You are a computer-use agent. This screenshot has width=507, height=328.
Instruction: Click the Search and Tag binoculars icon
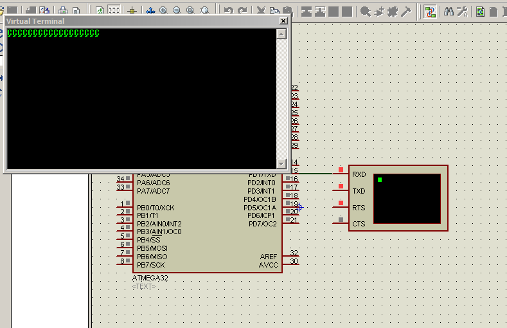click(449, 11)
